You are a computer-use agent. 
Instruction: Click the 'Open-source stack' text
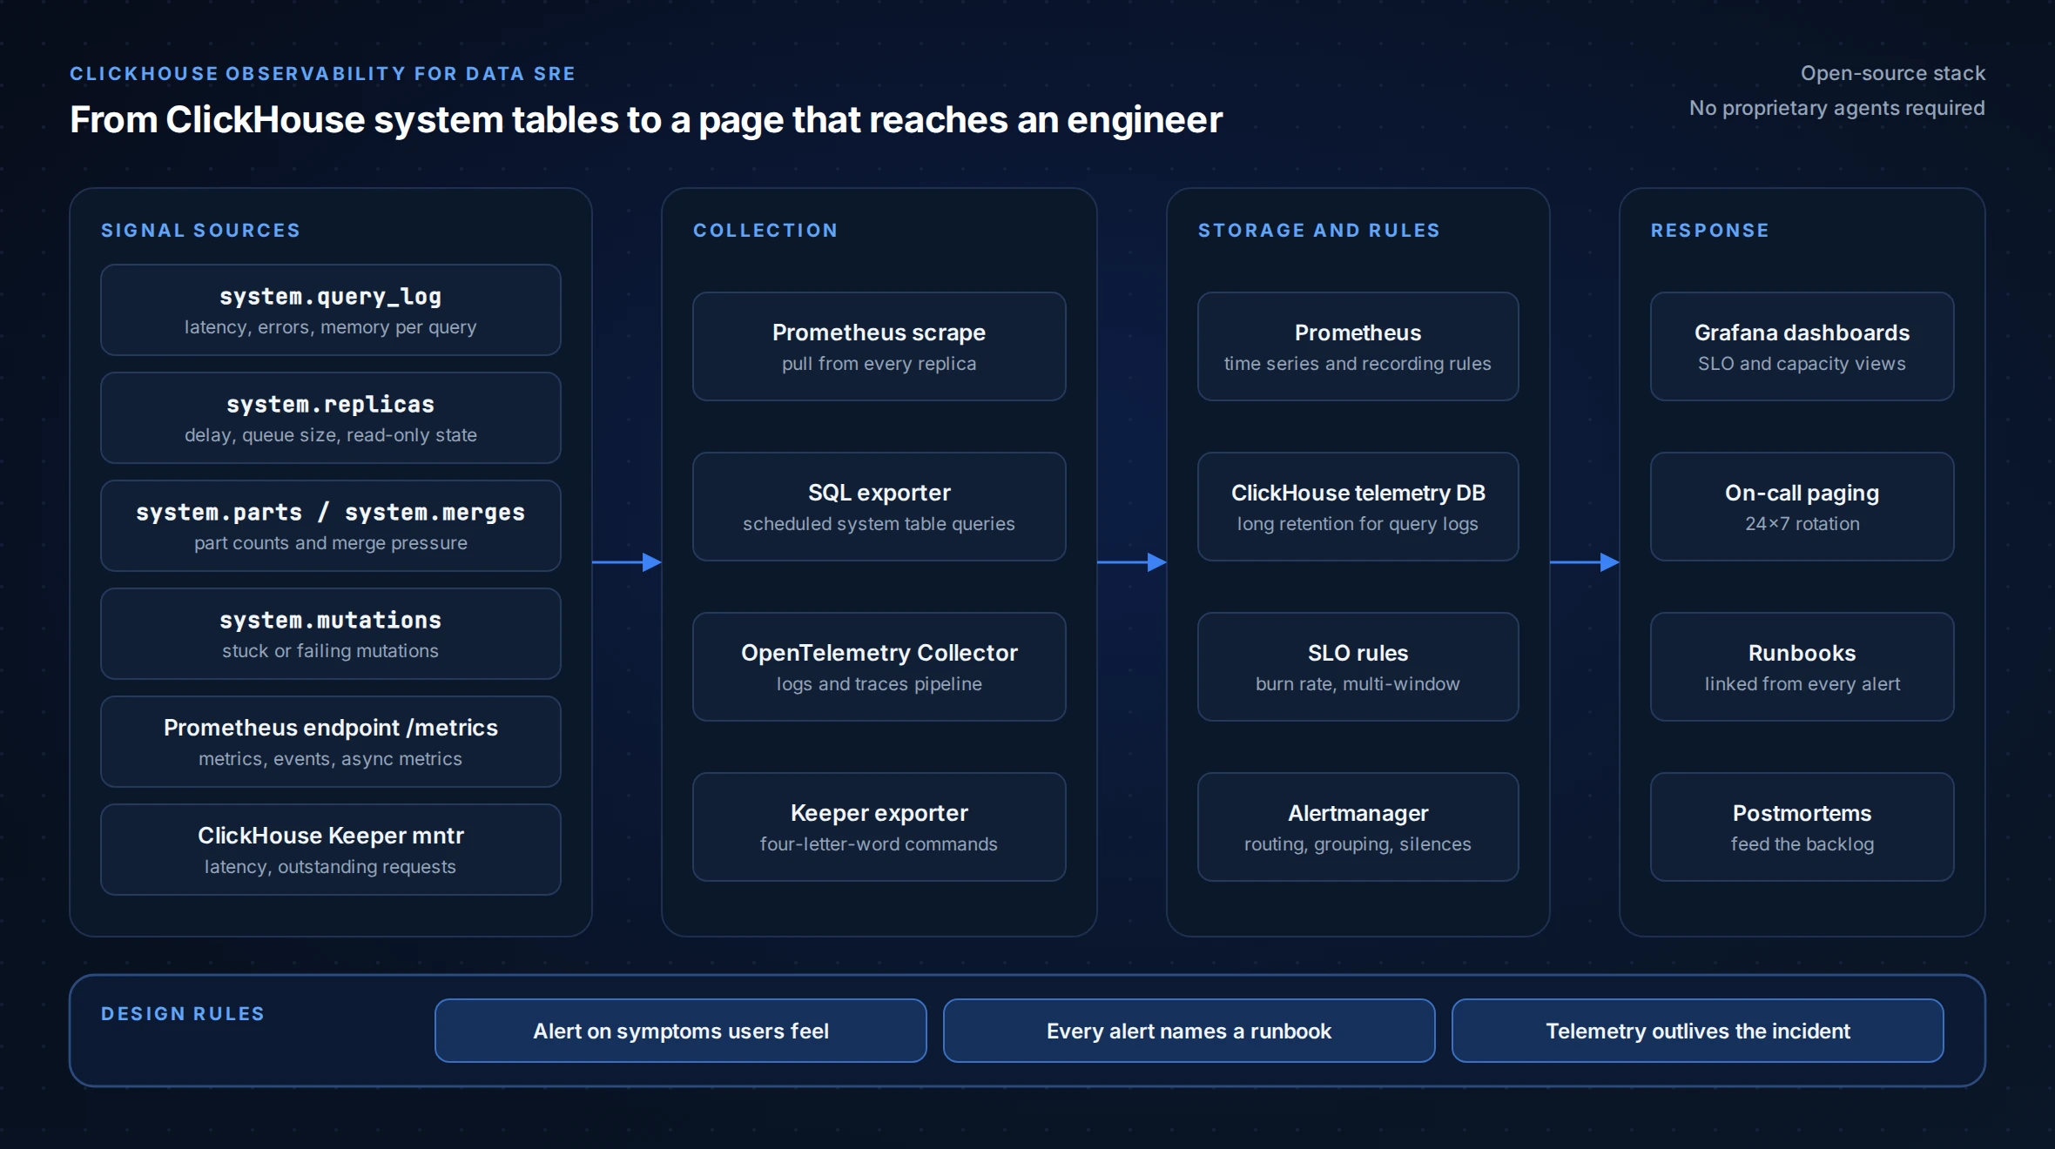click(1893, 73)
